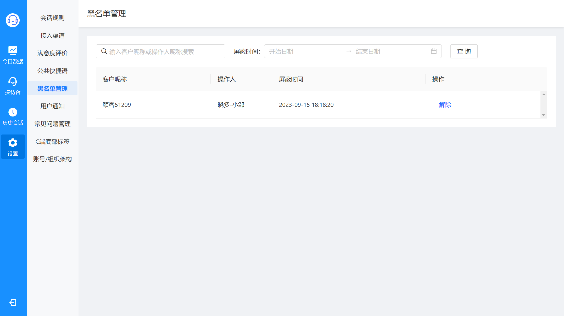Click the 操作 column header
Viewport: 564px width, 316px height.
[486, 79]
